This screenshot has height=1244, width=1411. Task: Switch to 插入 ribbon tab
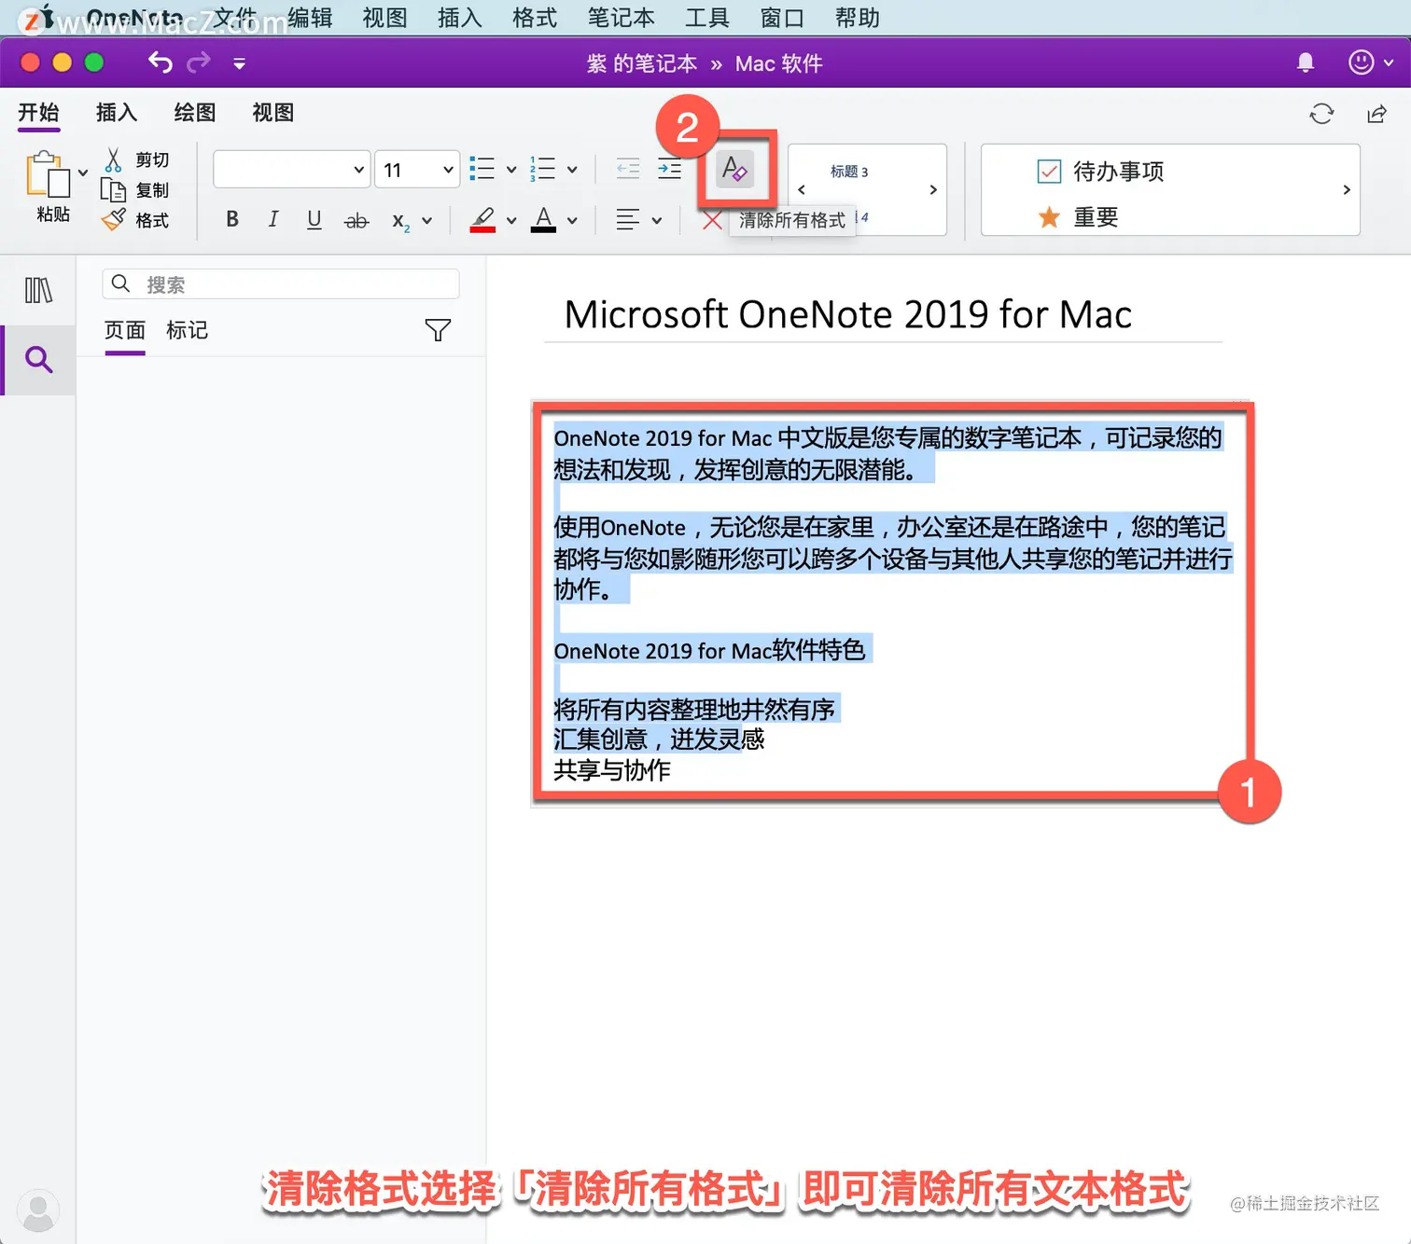click(x=117, y=113)
